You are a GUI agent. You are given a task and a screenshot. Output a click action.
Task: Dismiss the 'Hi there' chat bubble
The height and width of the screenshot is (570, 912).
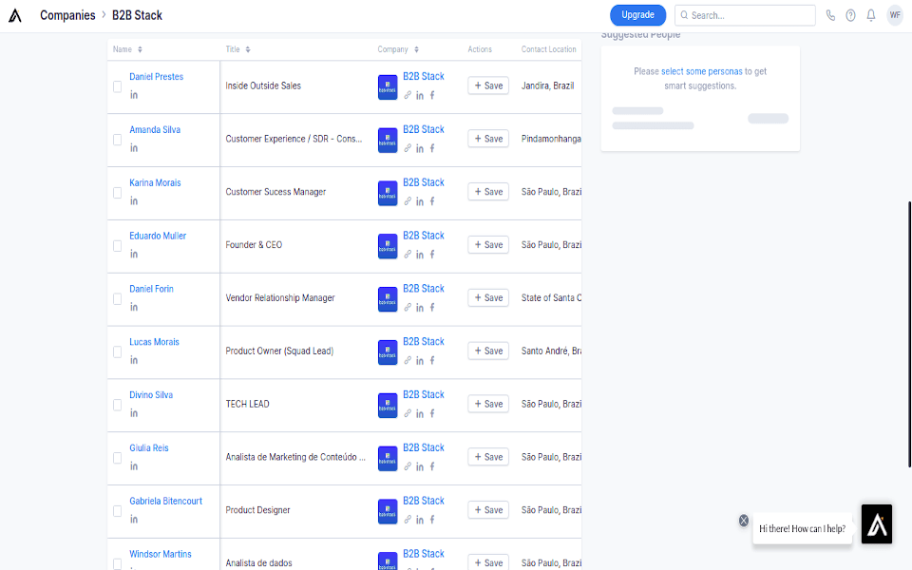744,521
